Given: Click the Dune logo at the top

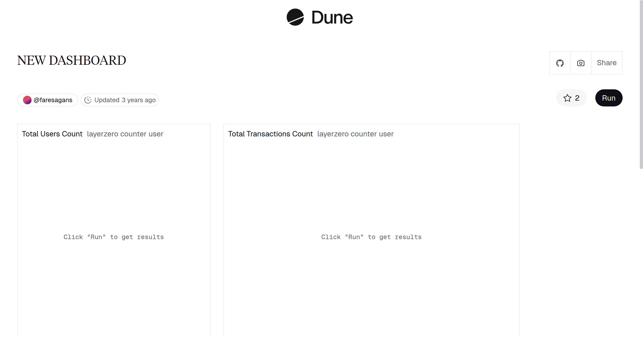Looking at the screenshot, I should [319, 18].
